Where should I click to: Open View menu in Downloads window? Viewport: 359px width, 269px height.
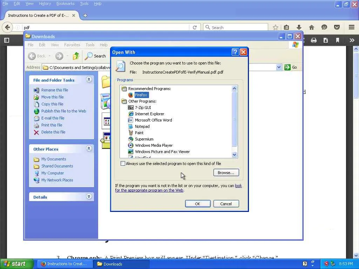pyautogui.click(x=55, y=45)
